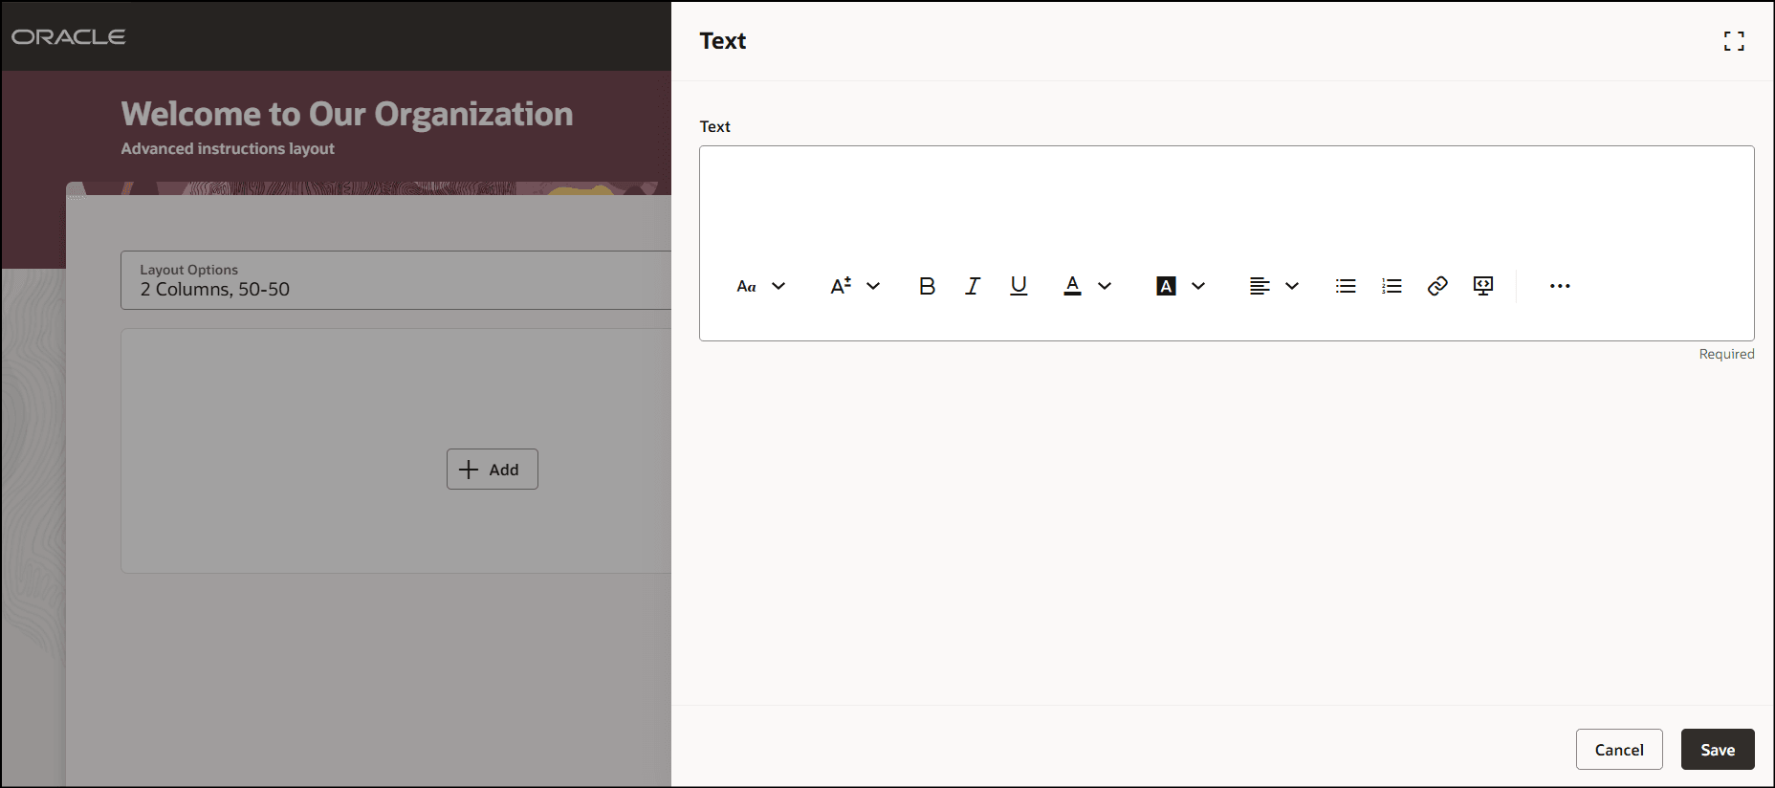Insert a bulleted list
The image size is (1775, 788).
[x=1346, y=286]
